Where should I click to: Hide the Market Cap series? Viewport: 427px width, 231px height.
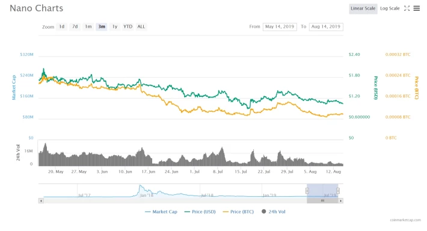coord(161,212)
